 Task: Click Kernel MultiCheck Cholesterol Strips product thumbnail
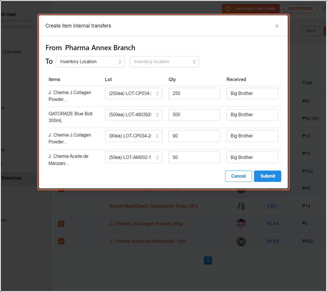(x=241, y=206)
